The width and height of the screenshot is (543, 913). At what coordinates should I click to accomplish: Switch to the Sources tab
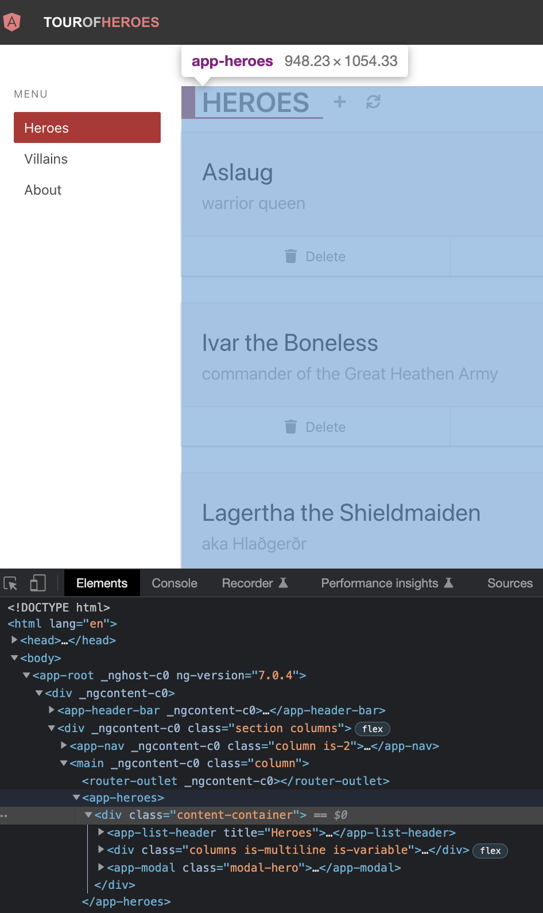point(510,583)
